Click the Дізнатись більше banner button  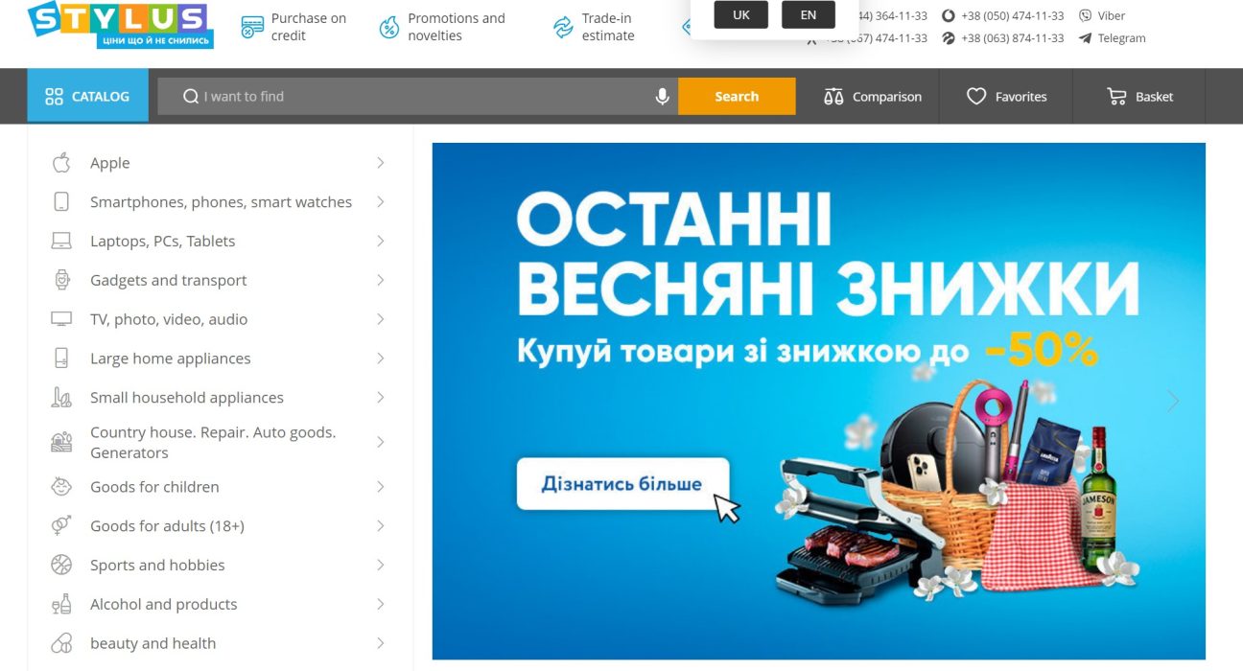click(622, 484)
